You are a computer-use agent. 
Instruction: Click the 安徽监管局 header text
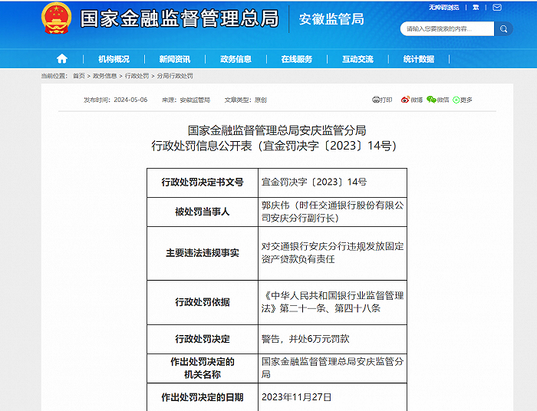[x=331, y=19]
